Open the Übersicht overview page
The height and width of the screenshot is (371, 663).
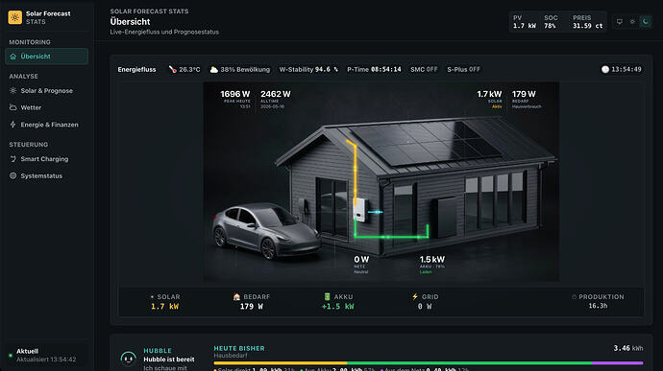[x=46, y=57]
